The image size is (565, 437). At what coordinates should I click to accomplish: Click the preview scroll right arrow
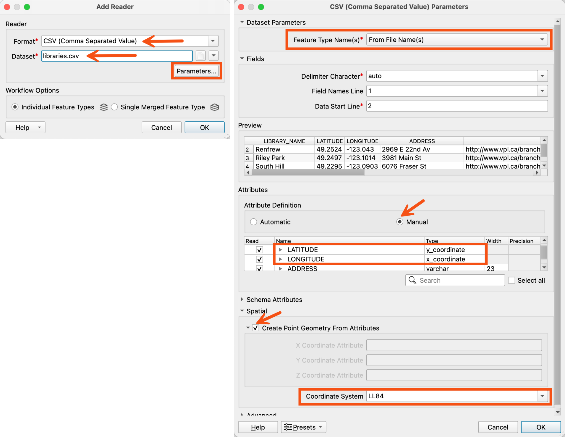coord(537,173)
